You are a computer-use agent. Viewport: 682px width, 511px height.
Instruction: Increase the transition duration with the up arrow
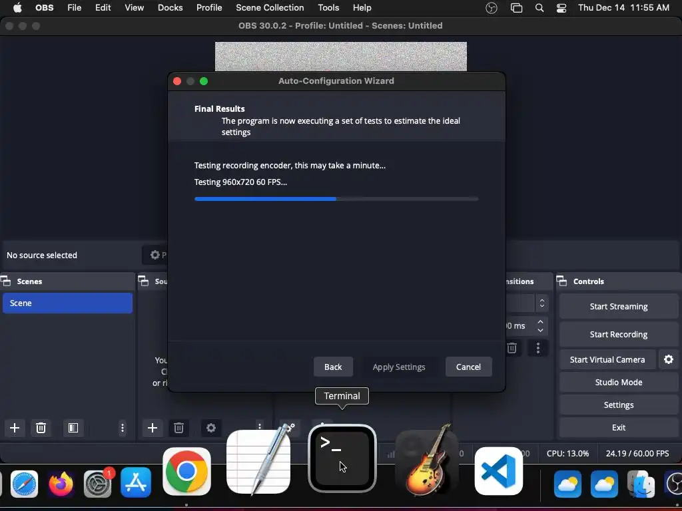[x=540, y=321]
